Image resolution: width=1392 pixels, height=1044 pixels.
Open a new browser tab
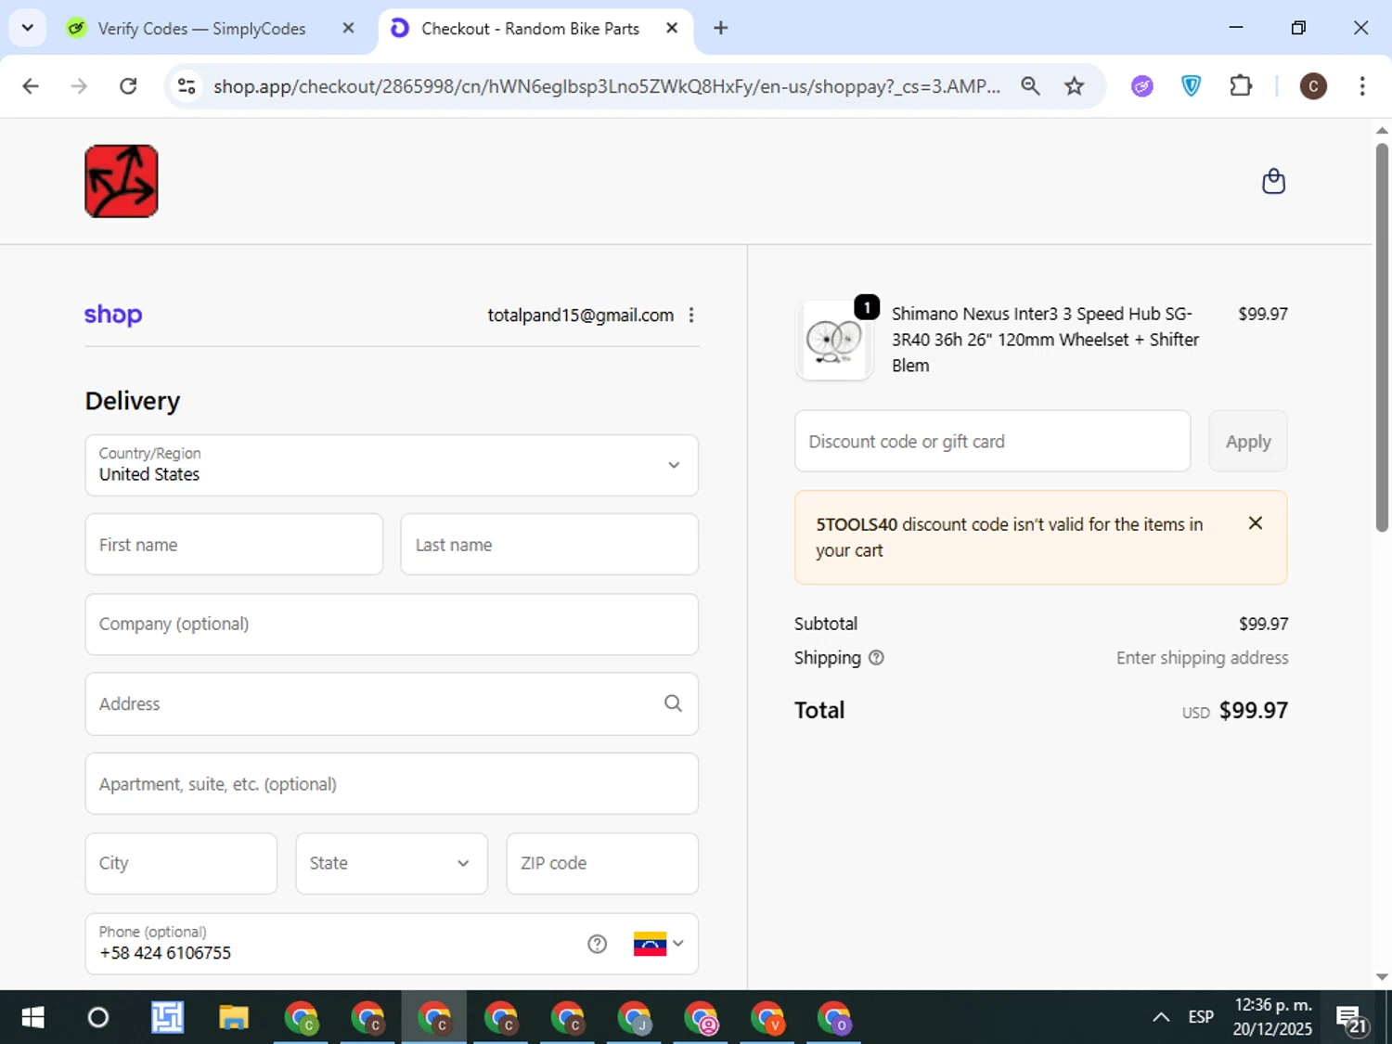coord(721,28)
